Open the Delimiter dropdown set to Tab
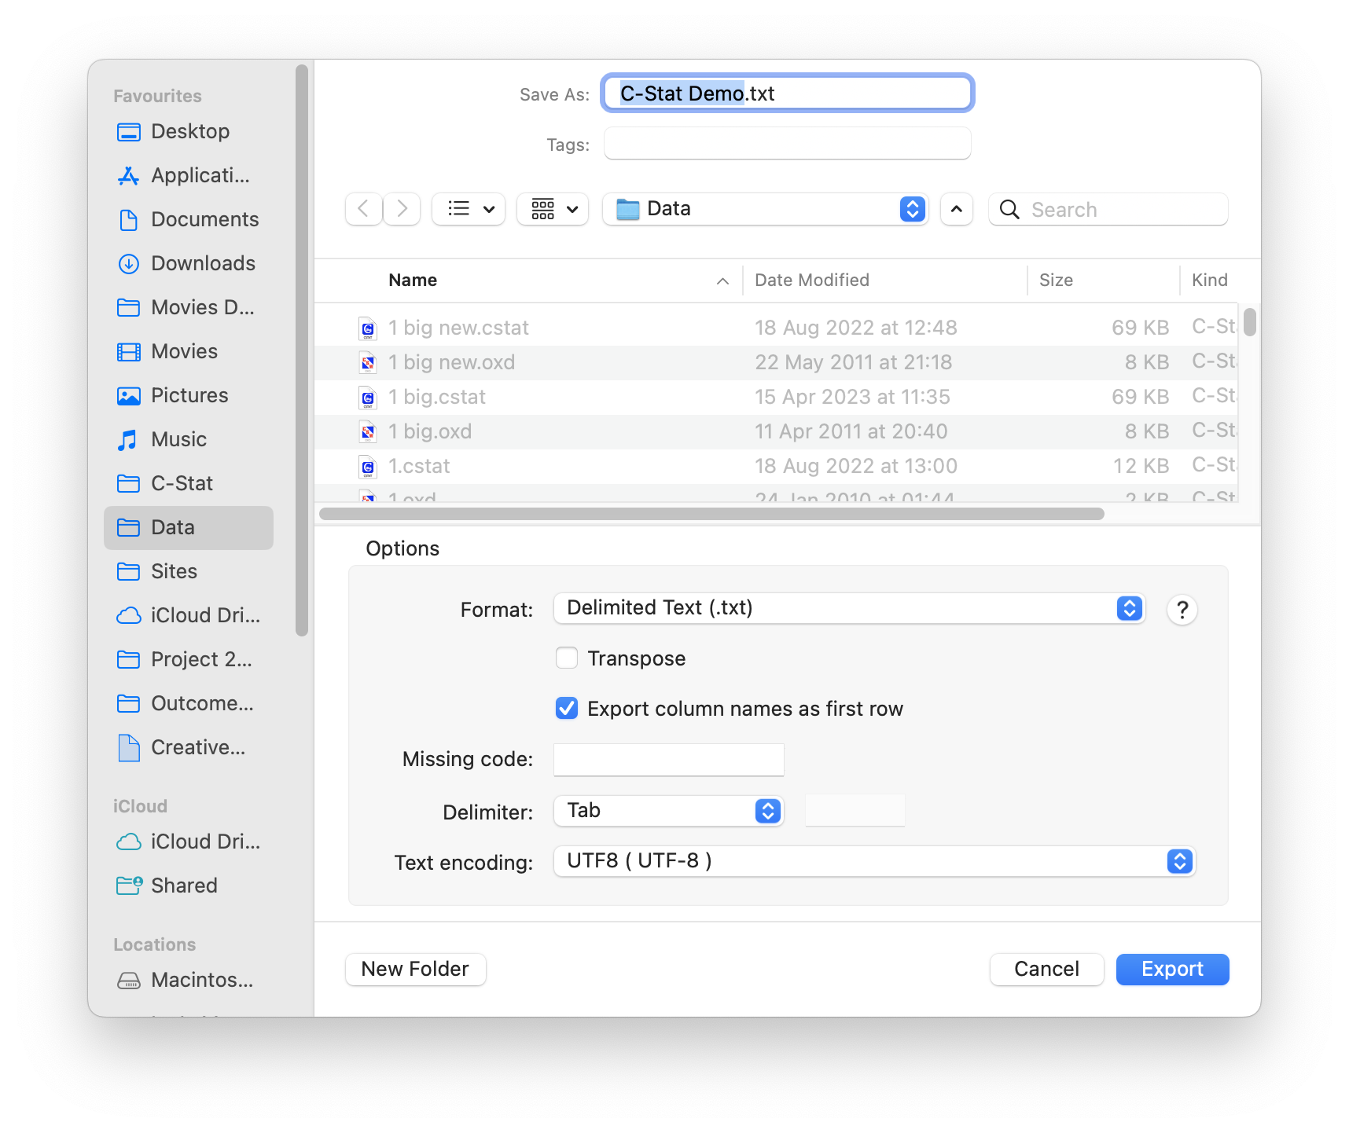 coord(668,811)
